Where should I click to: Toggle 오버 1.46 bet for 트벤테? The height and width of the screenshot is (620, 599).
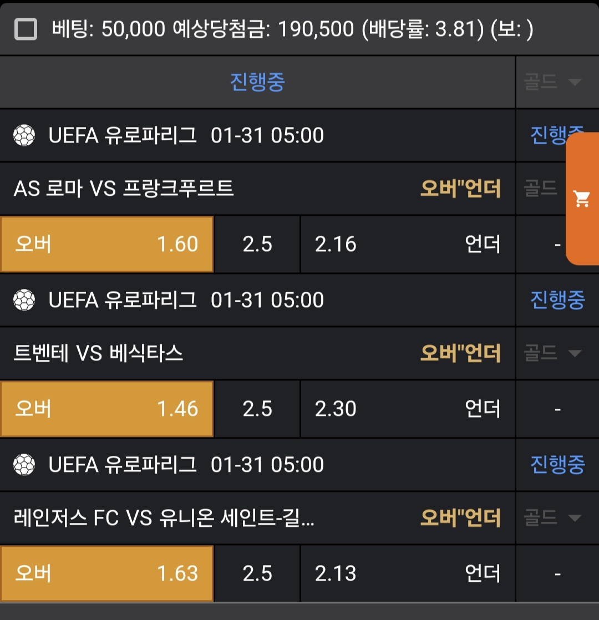point(106,409)
